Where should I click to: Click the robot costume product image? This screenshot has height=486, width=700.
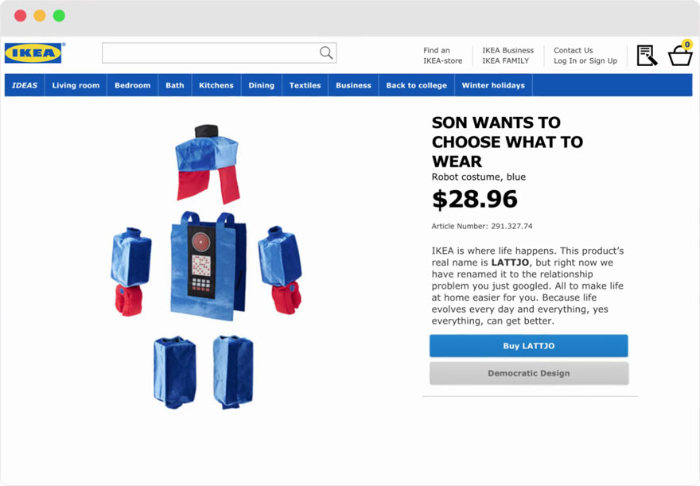coord(204,266)
